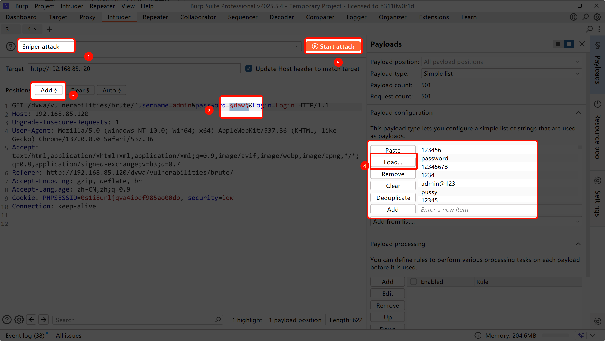Collapse the Payload processing section
Screen dimensions: 605x341
(578, 244)
